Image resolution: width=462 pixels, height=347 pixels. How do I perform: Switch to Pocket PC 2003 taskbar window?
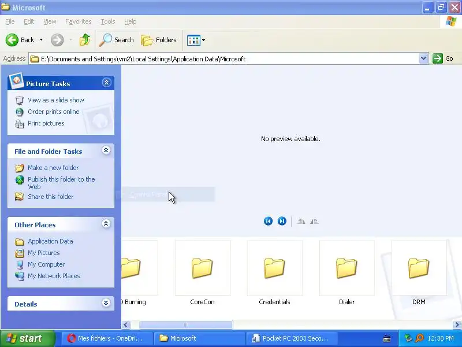point(292,338)
